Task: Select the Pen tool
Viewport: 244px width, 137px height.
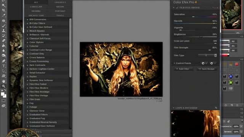Action: click(x=3, y=61)
